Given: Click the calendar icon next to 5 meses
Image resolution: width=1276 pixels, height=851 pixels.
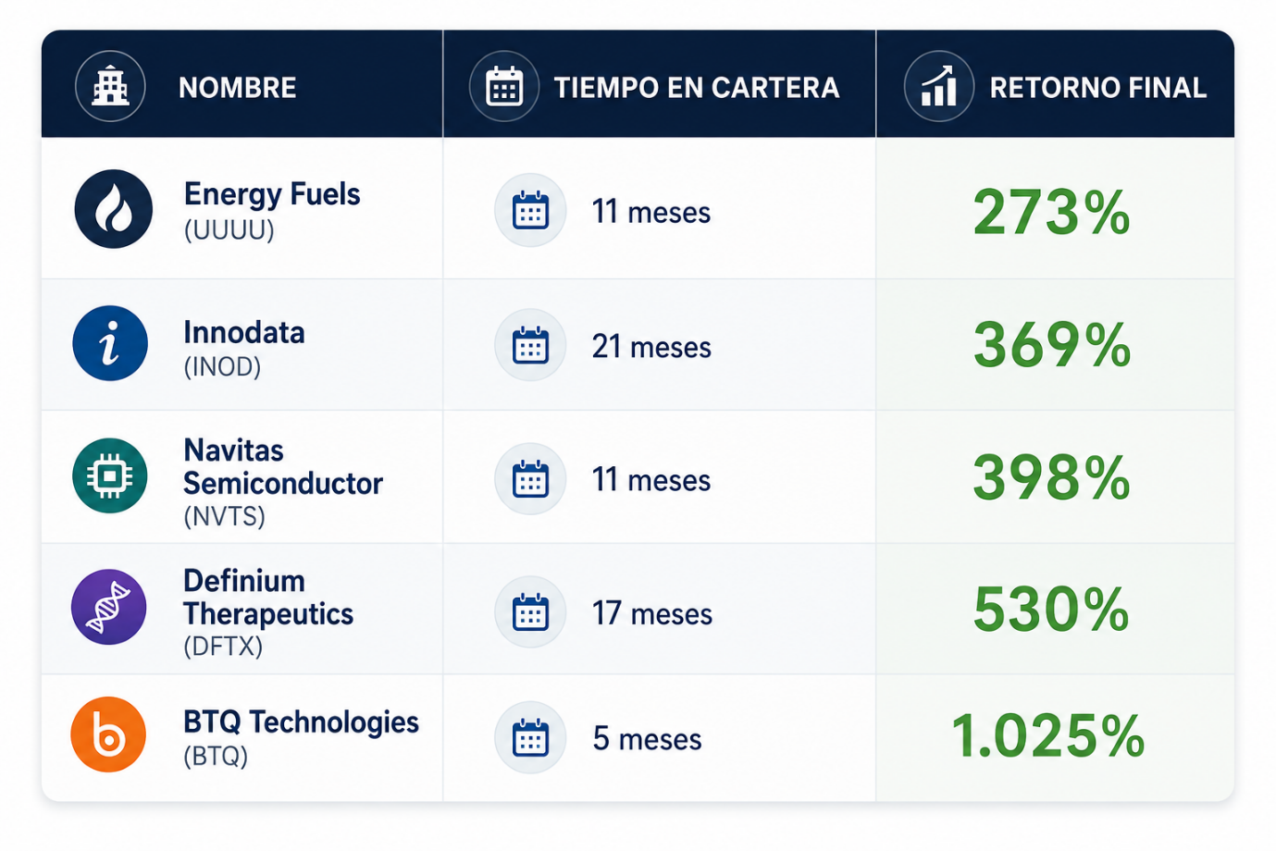Looking at the screenshot, I should click(530, 738).
